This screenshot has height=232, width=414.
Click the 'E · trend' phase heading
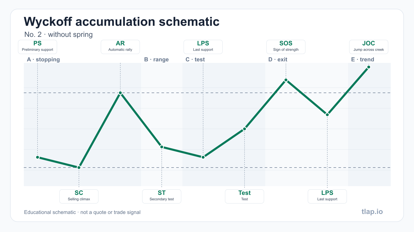pos(363,60)
